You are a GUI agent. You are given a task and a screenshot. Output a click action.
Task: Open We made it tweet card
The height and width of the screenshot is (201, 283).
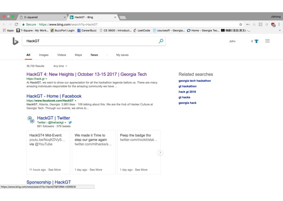(x=94, y=152)
